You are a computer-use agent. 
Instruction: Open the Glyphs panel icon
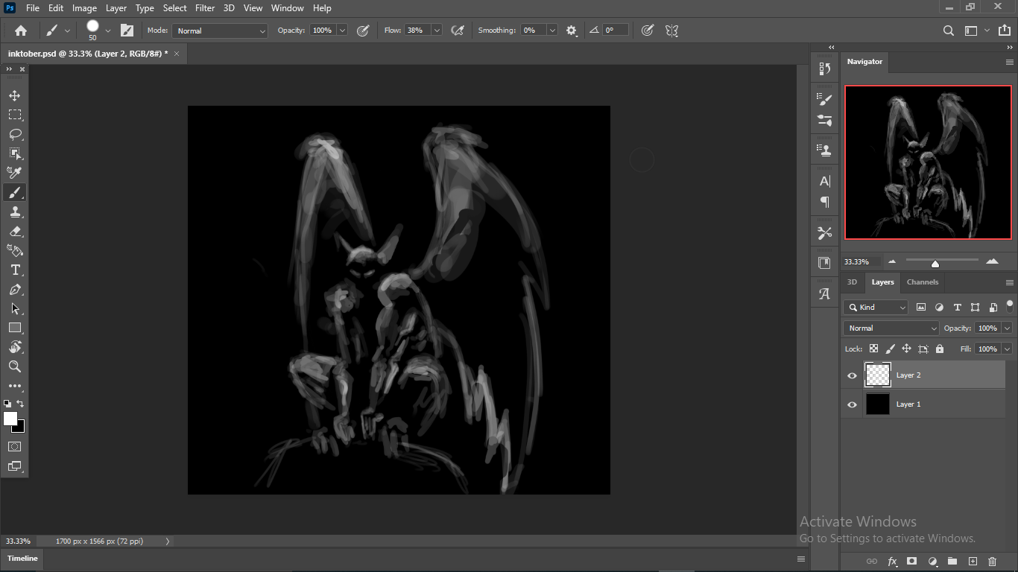pyautogui.click(x=825, y=293)
